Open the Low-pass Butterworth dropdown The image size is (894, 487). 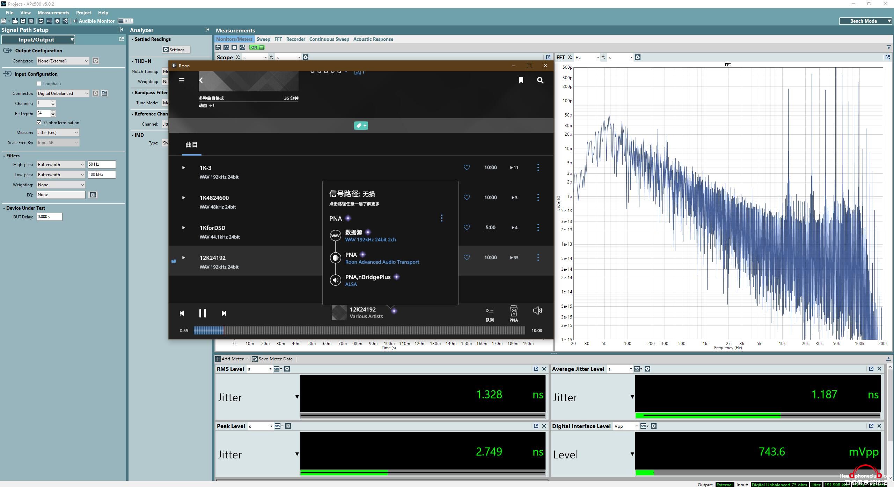tap(61, 174)
